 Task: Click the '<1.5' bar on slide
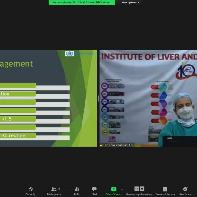18,119
